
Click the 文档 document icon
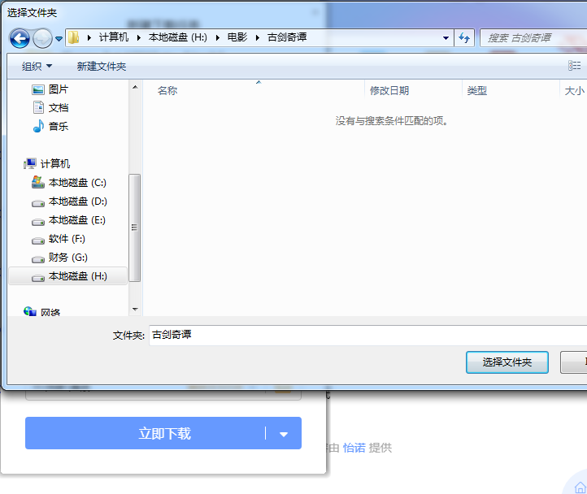(38, 107)
